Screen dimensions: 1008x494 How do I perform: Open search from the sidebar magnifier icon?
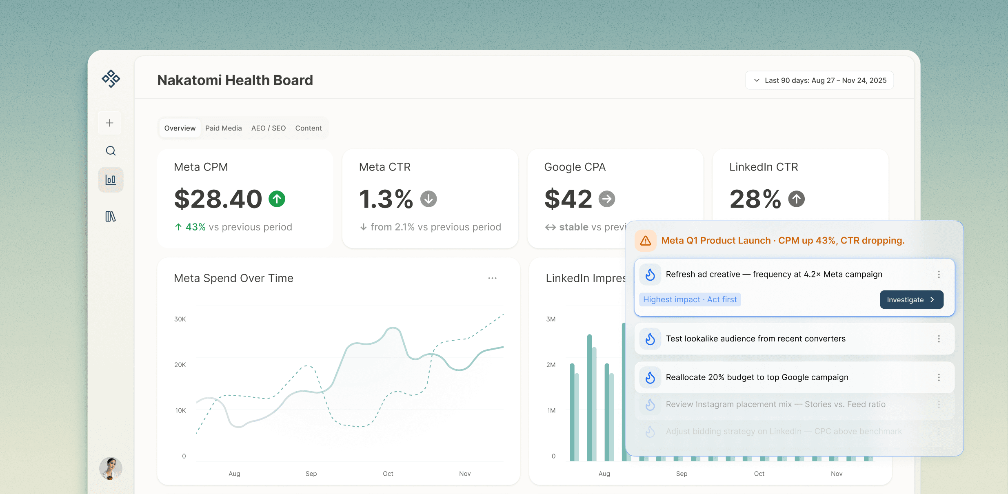click(x=111, y=151)
